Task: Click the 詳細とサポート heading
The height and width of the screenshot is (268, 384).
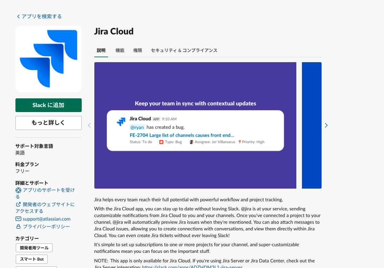Action: pos(32,183)
